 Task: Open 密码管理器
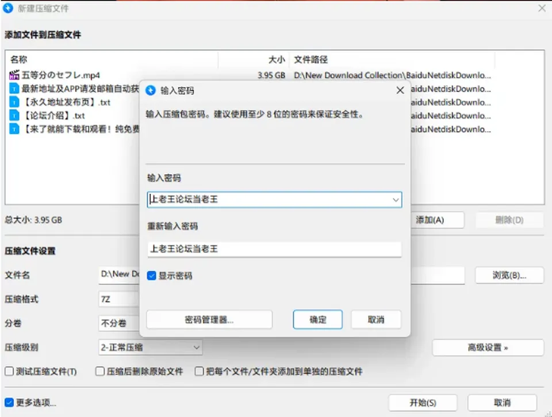tap(209, 319)
